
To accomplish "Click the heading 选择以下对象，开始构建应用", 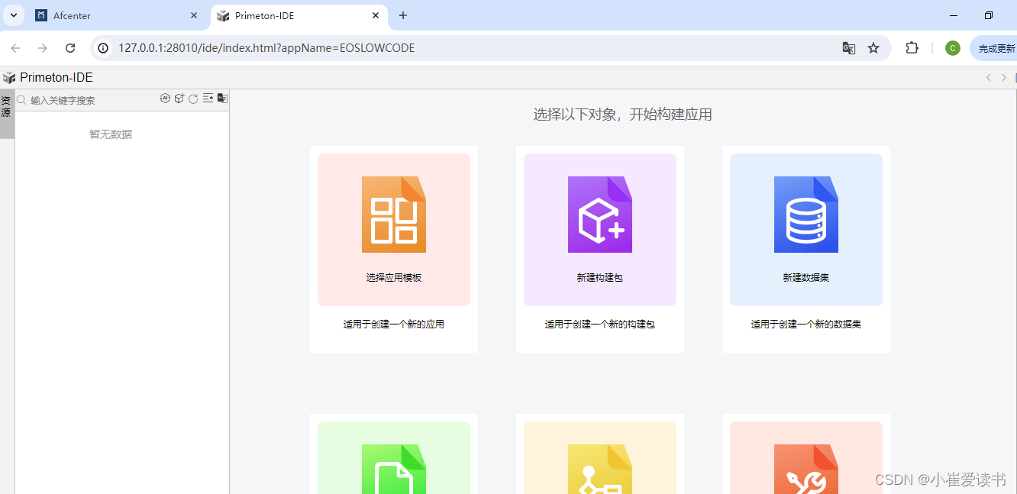I will (622, 115).
